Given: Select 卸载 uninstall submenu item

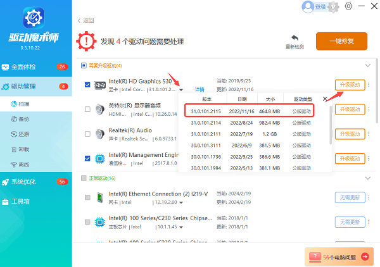Looking at the screenshot, I should 36,149.
